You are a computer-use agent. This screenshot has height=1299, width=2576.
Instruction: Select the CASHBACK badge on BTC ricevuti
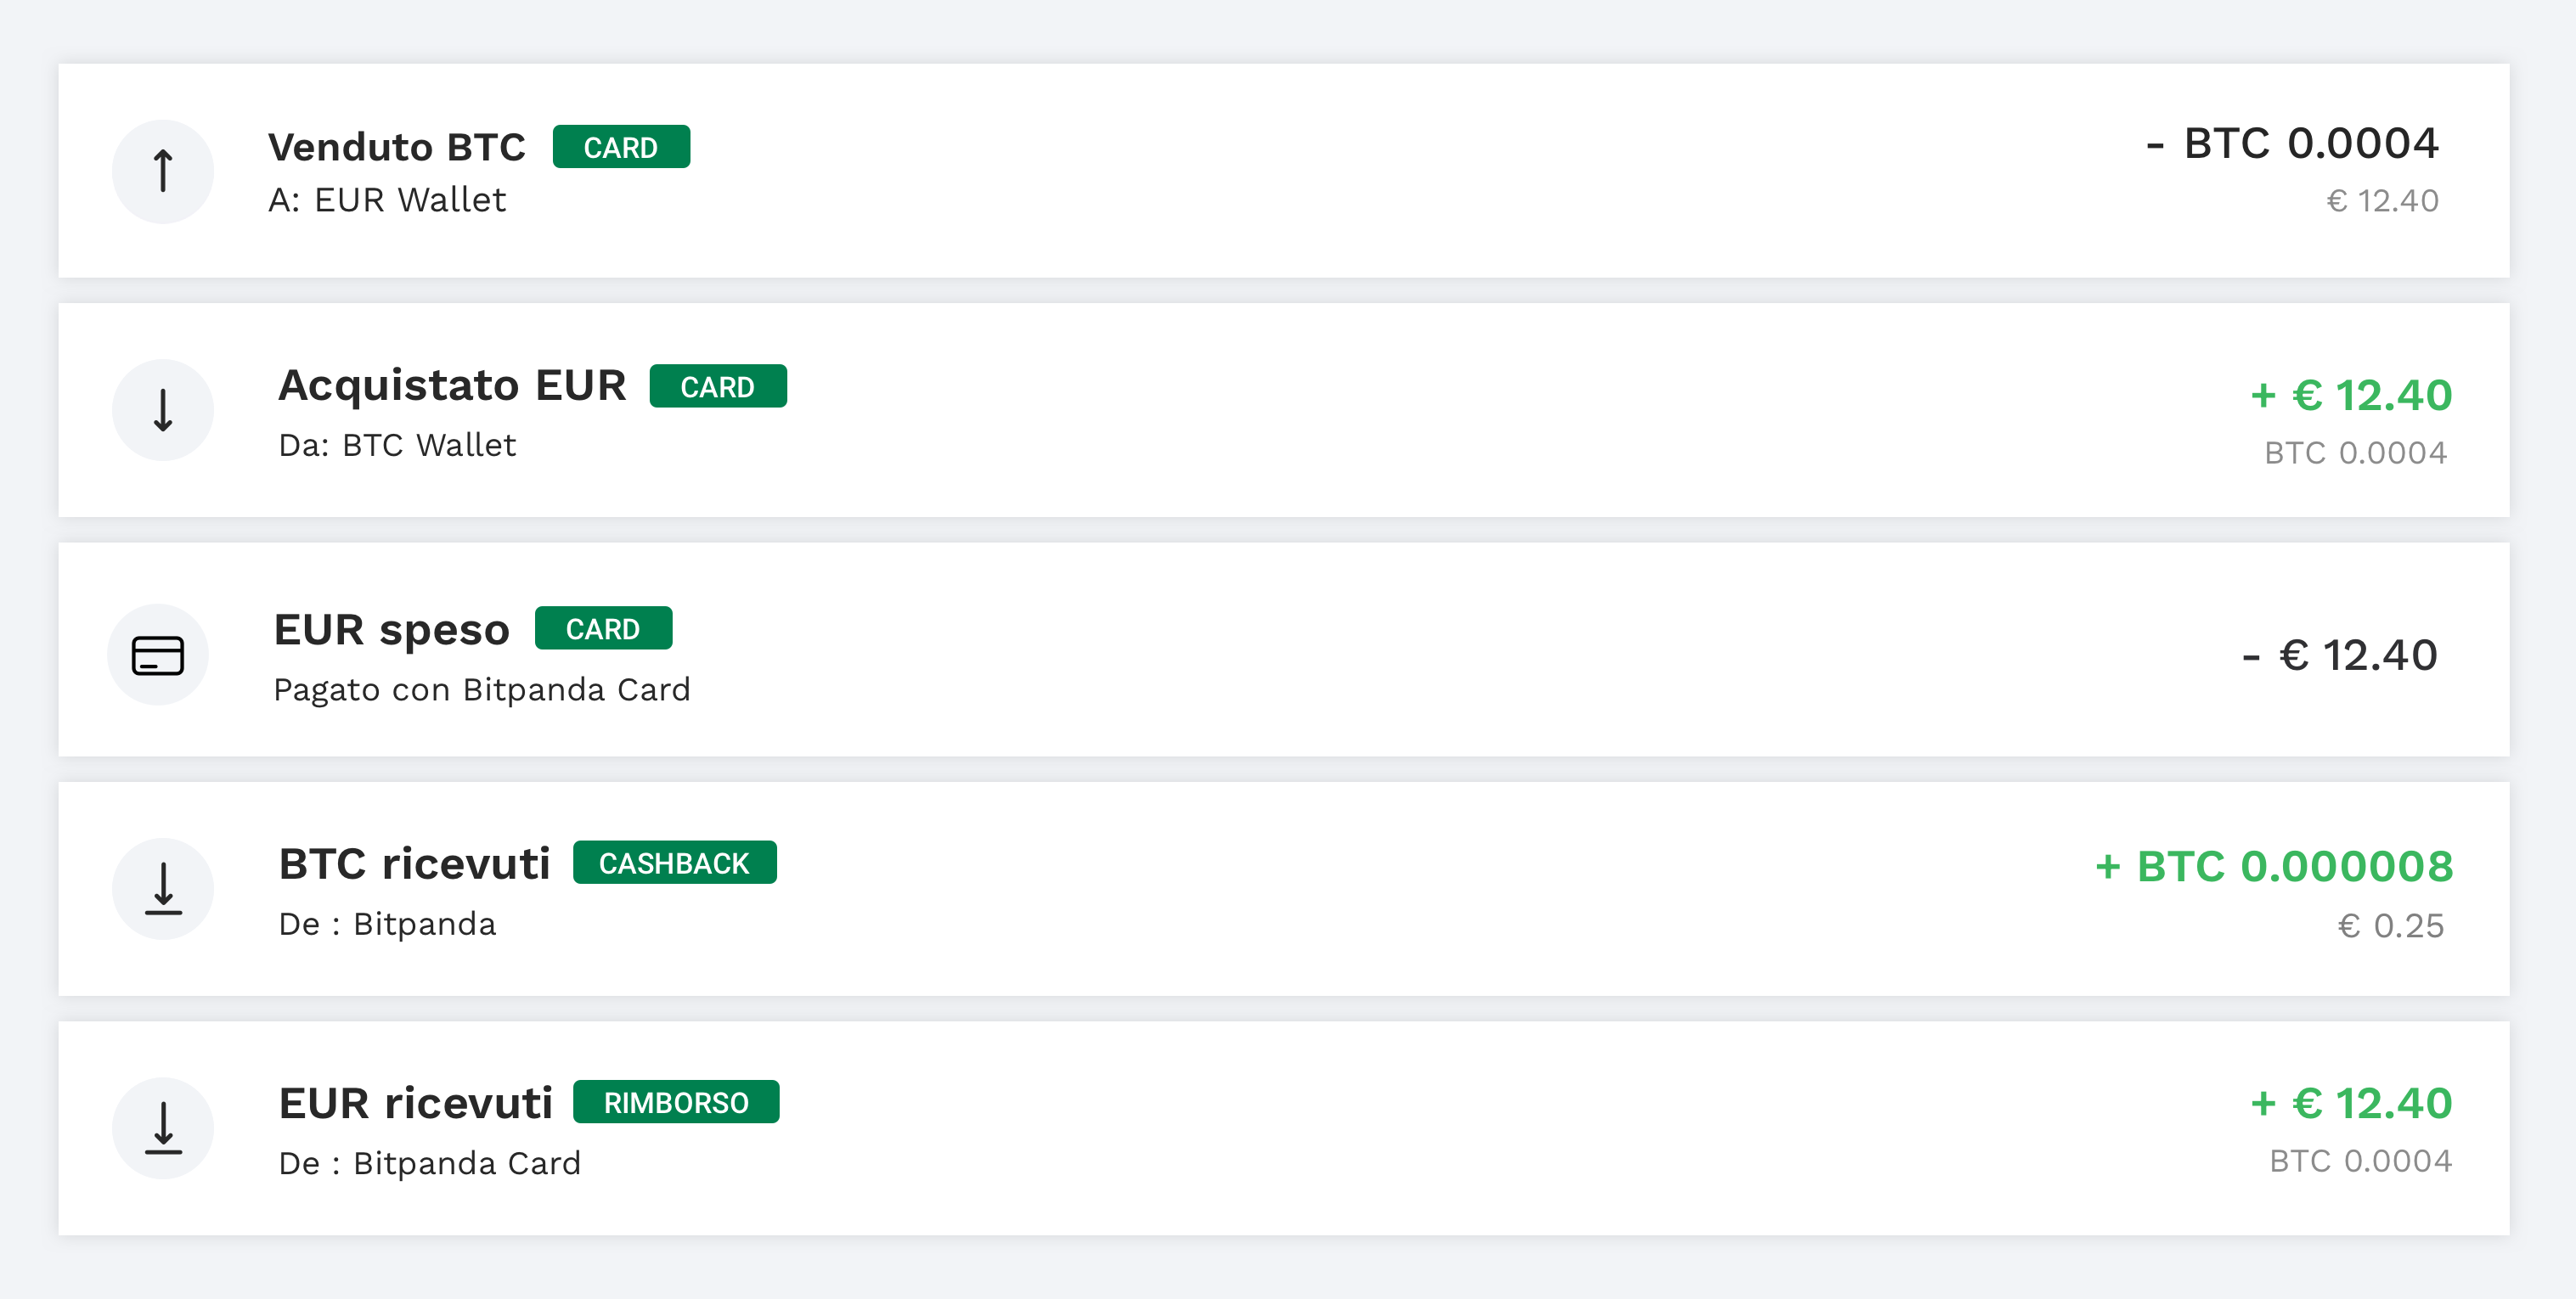click(x=676, y=861)
